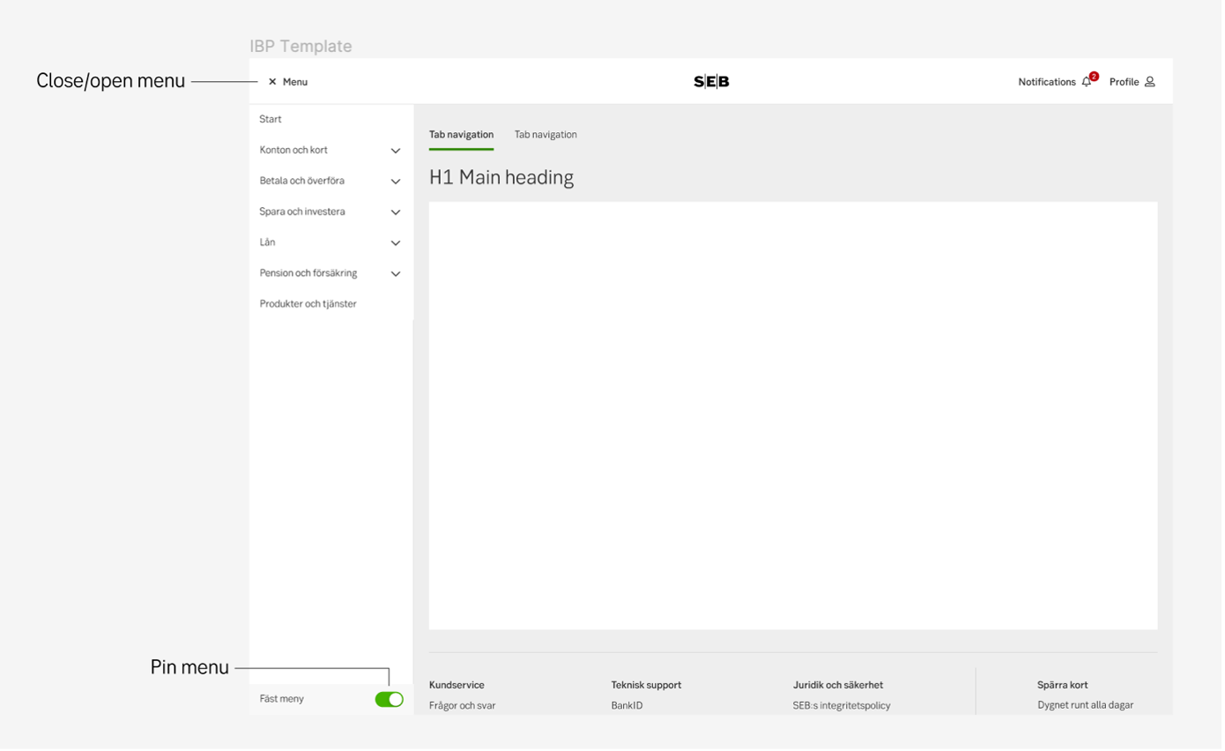Expand Pension och försäkring chevron
The width and height of the screenshot is (1225, 751).
pos(396,274)
